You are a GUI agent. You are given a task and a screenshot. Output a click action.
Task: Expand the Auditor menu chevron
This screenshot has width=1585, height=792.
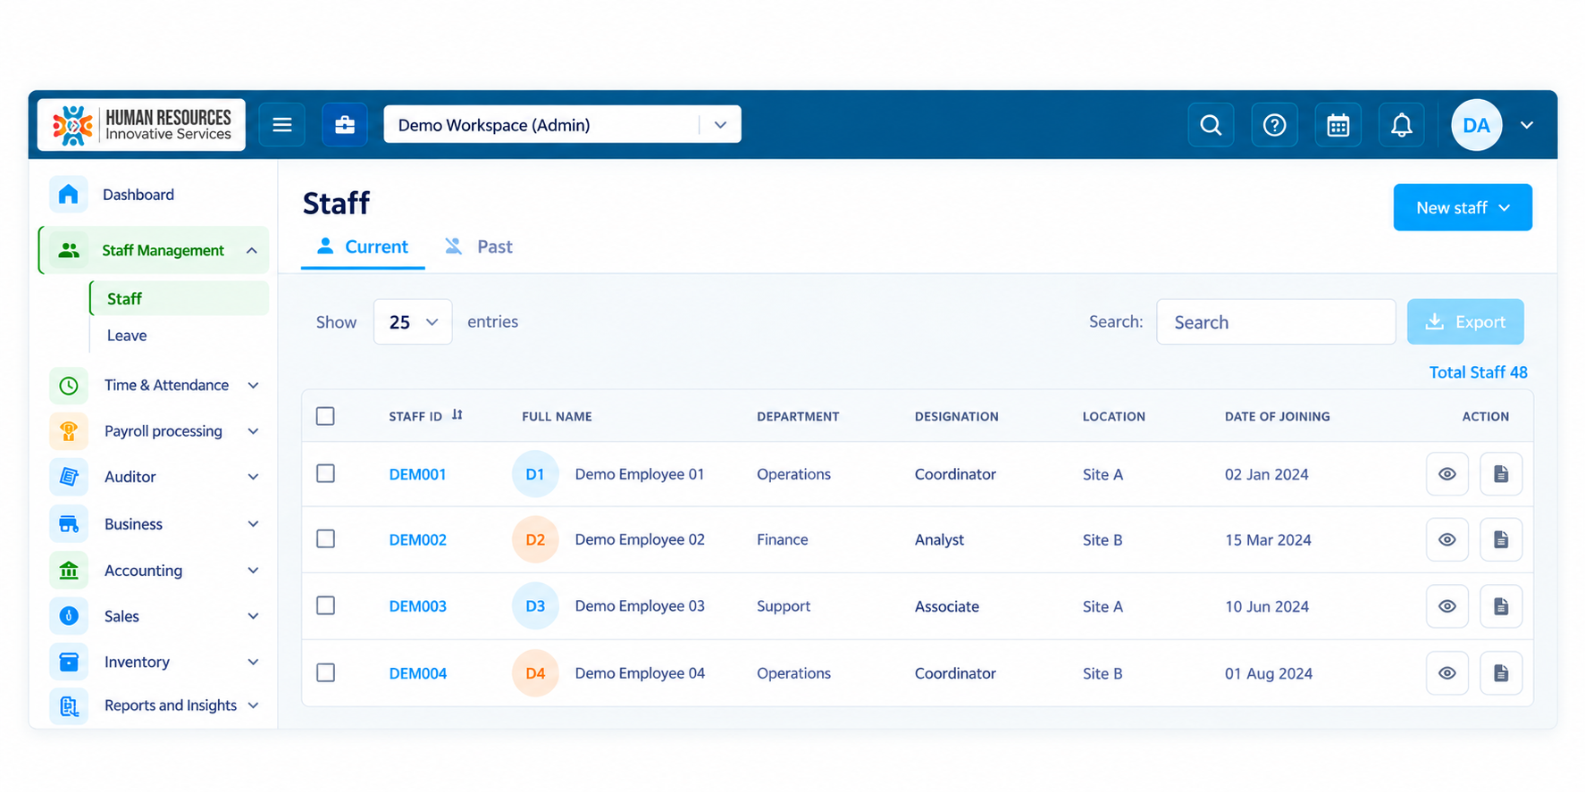(x=253, y=477)
